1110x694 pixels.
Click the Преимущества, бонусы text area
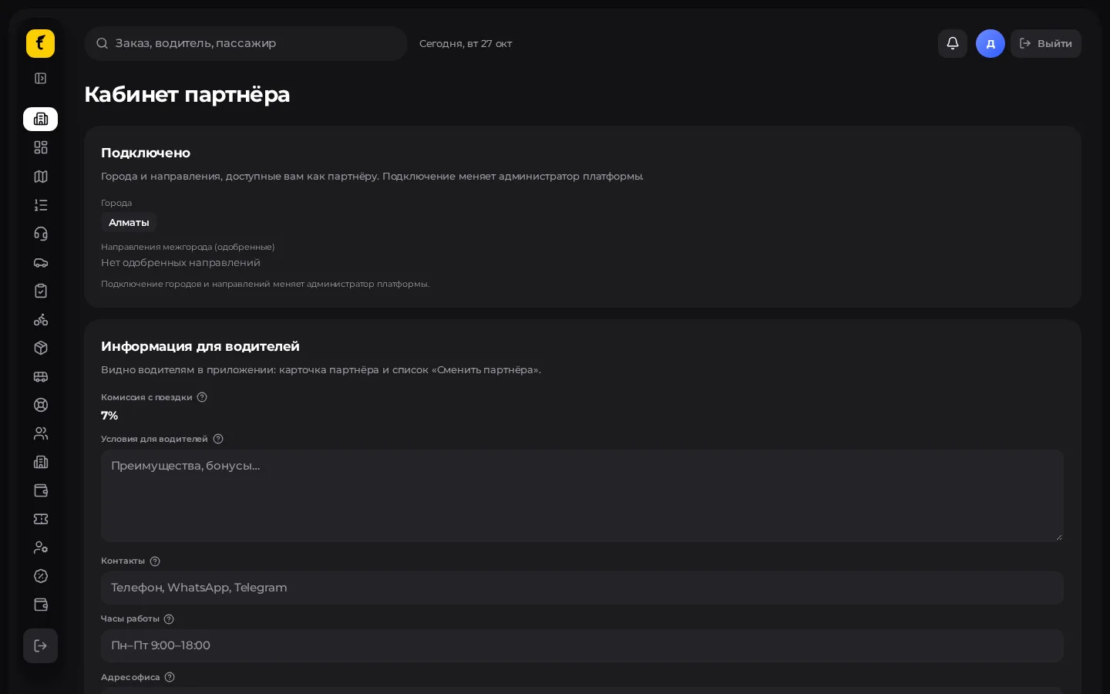tap(582, 496)
